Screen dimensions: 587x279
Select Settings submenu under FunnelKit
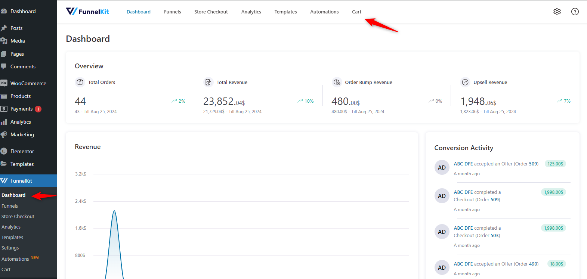[10, 248]
